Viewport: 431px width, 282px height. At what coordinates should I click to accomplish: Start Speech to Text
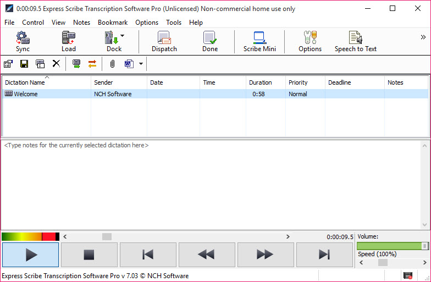tap(355, 41)
